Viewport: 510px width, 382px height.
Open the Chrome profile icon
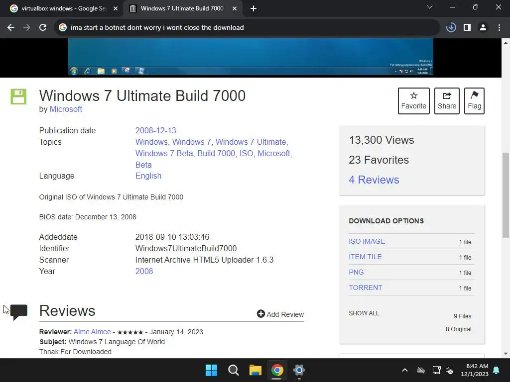point(483,28)
